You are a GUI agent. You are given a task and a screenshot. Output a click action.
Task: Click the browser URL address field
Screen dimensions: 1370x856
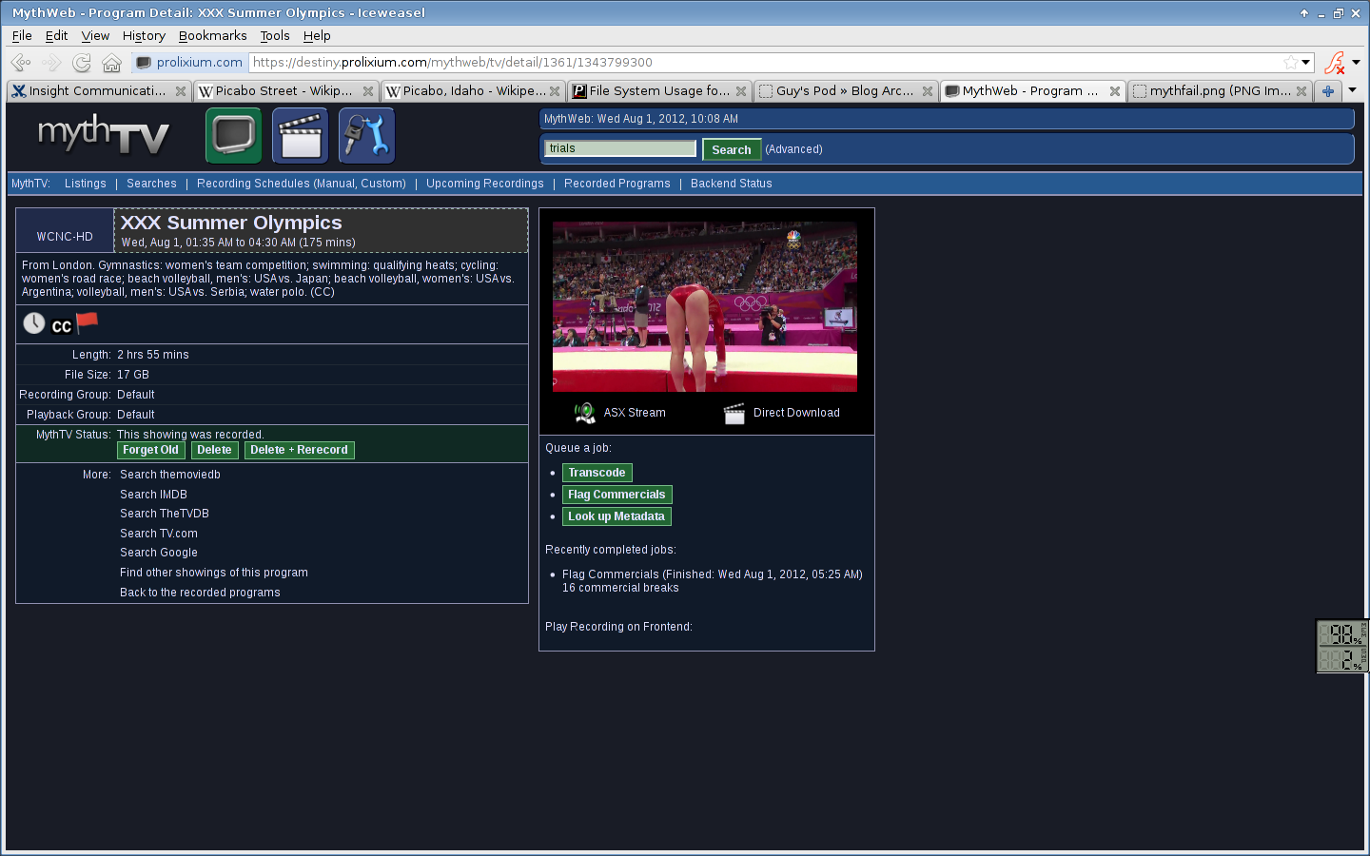click(x=766, y=62)
